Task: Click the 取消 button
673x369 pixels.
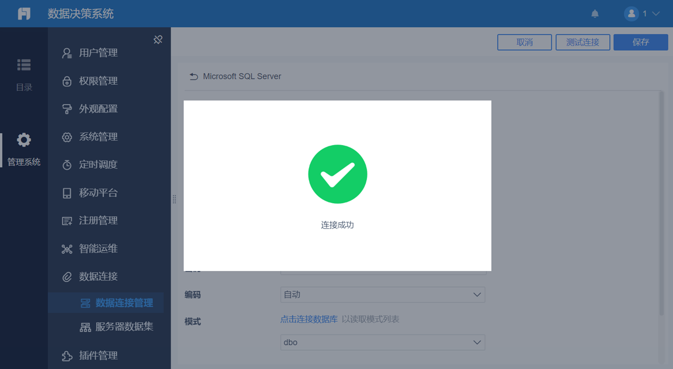Action: 524,42
